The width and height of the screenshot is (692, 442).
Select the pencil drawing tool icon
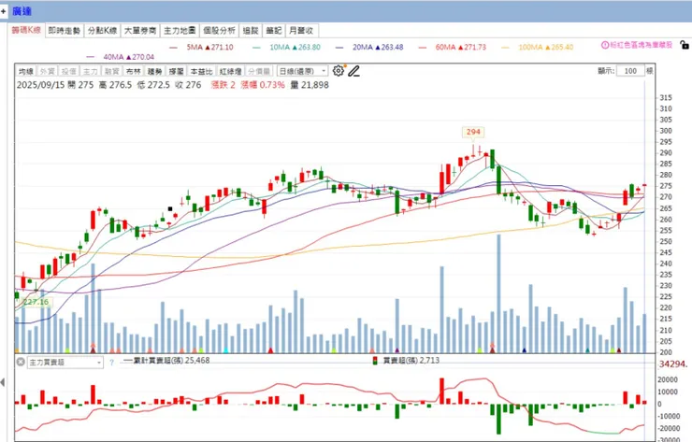coord(353,71)
